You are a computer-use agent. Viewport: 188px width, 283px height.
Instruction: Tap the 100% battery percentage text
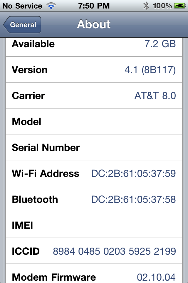pos(162,6)
